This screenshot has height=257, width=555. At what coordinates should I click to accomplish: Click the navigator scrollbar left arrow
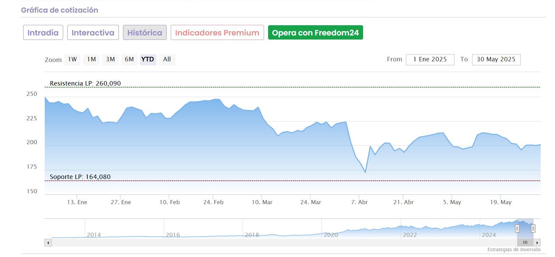(x=48, y=243)
